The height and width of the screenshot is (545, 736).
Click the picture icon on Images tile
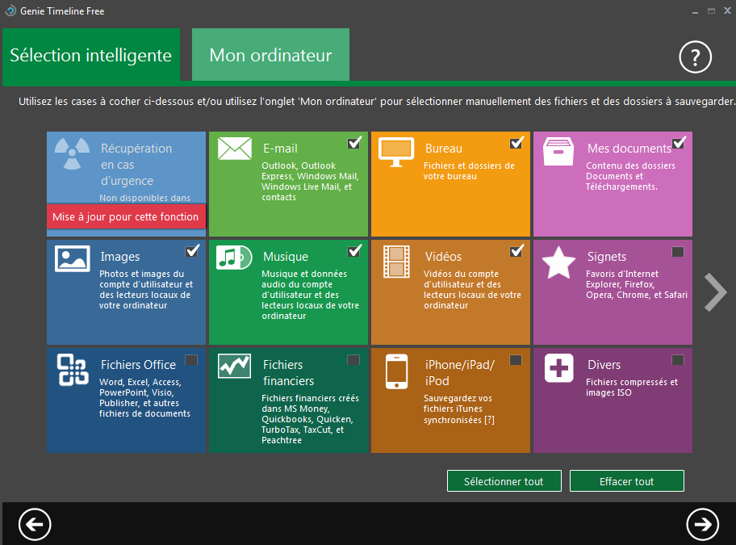(73, 258)
